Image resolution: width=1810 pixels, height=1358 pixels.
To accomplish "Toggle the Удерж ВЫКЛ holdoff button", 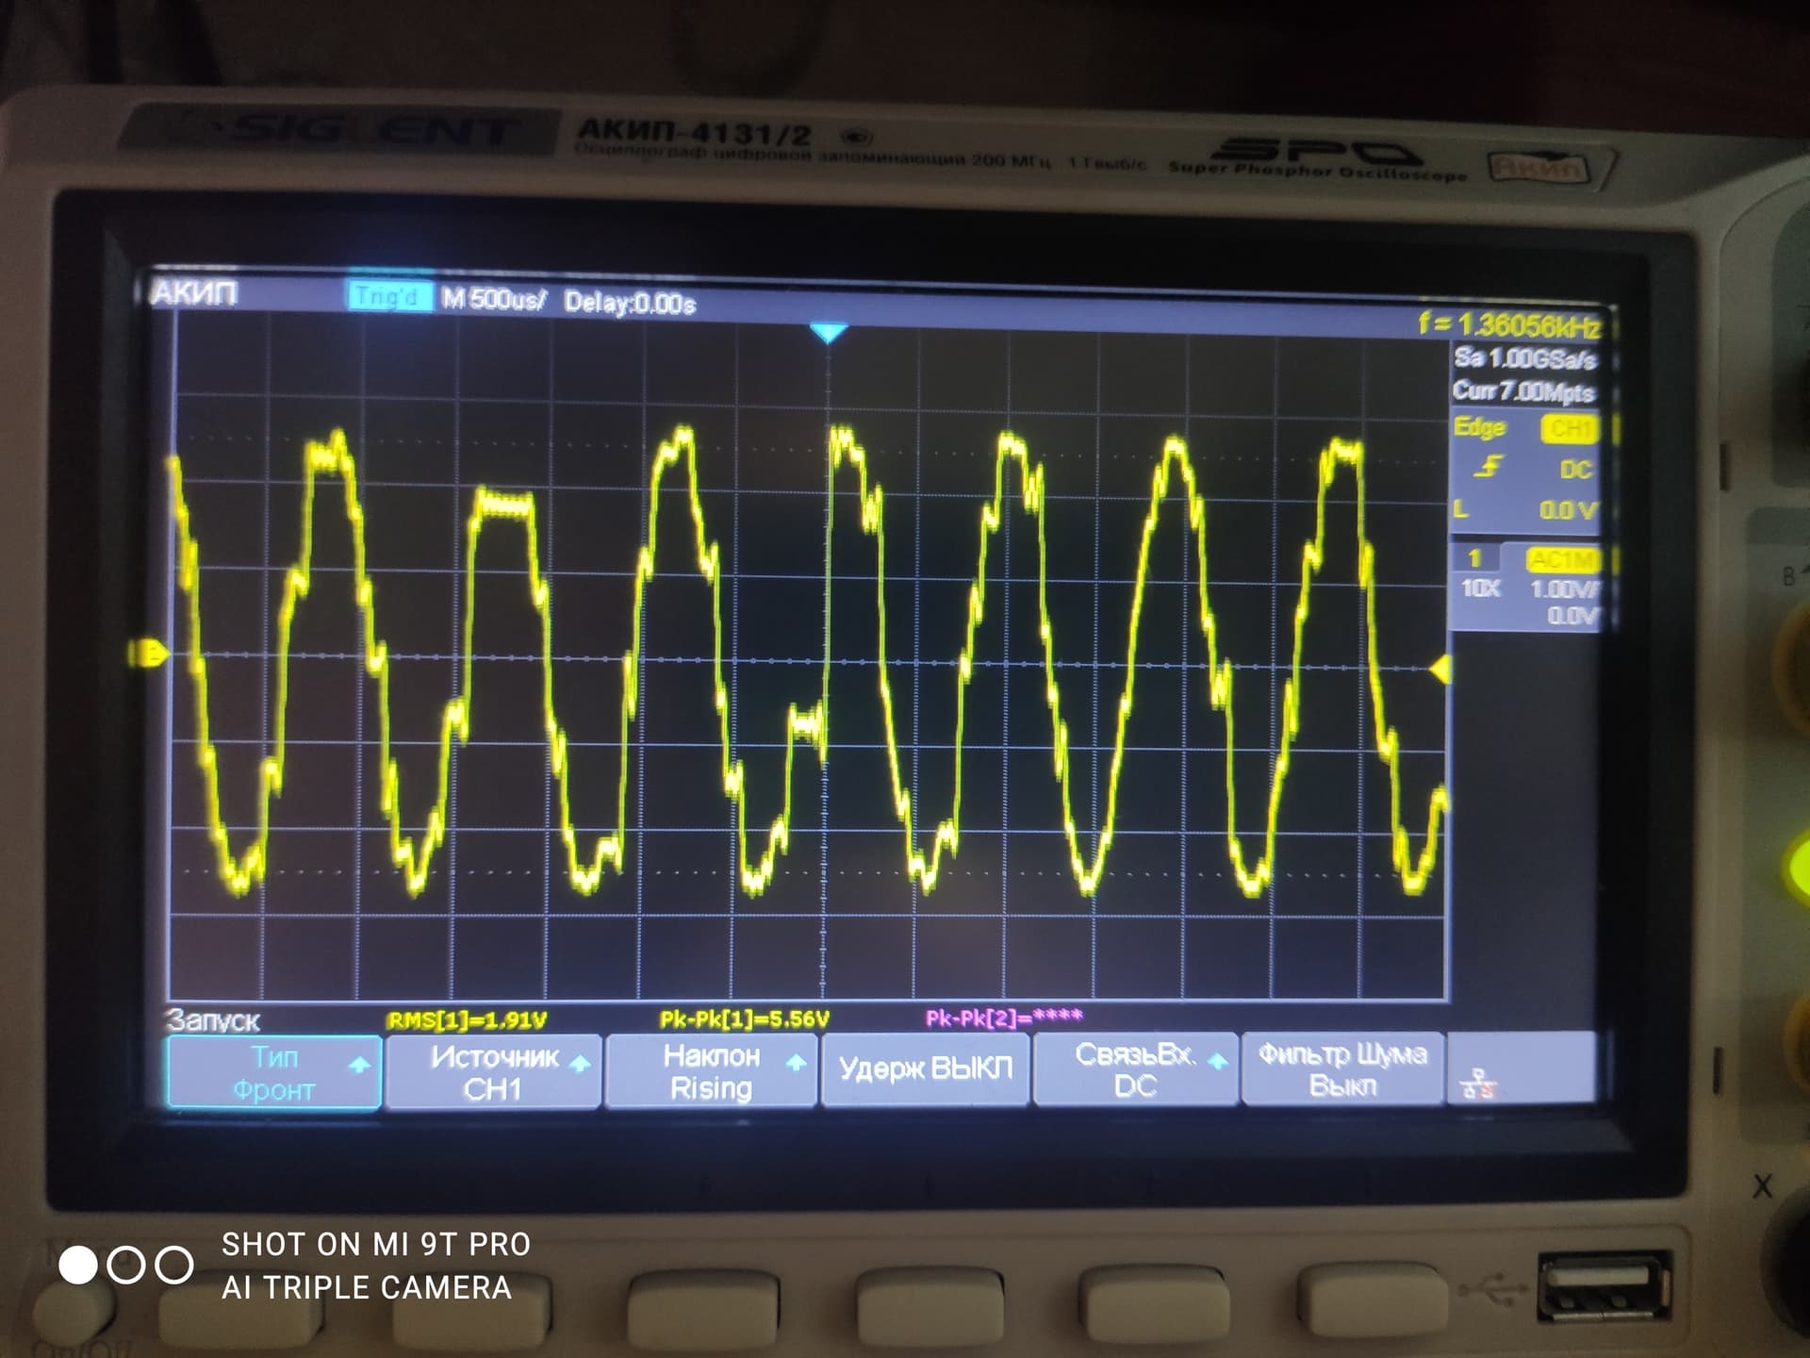I will (925, 1069).
